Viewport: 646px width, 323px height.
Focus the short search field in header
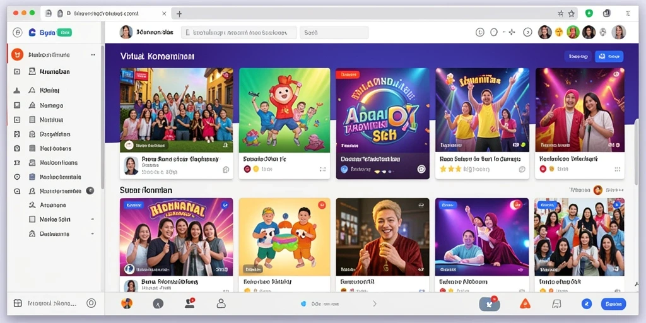(x=334, y=33)
